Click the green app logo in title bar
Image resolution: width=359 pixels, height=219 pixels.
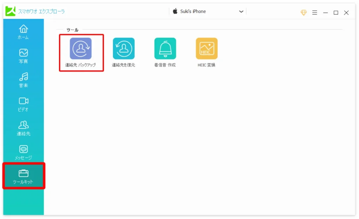tap(10, 11)
